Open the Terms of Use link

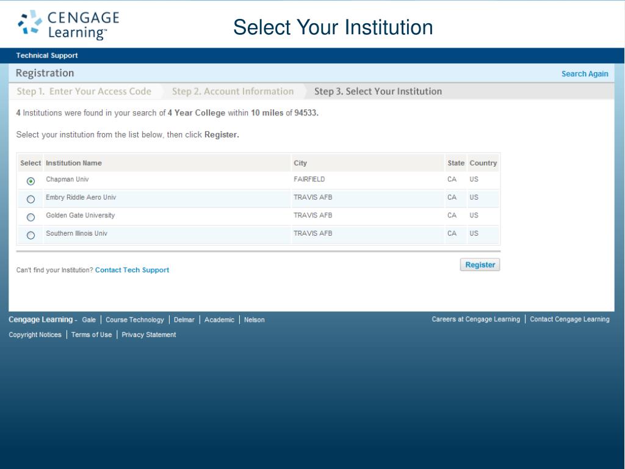point(92,335)
